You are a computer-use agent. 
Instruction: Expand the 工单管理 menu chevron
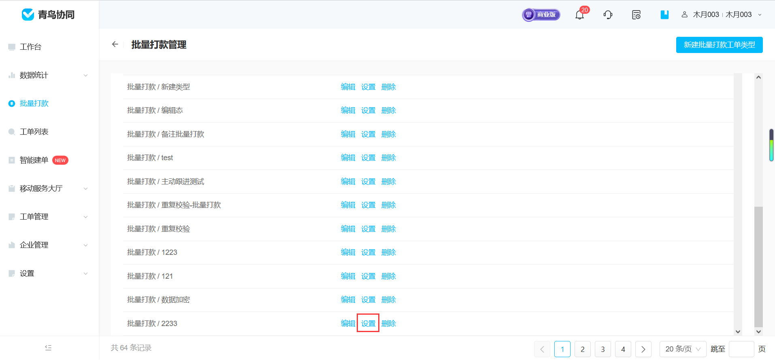pyautogui.click(x=85, y=217)
